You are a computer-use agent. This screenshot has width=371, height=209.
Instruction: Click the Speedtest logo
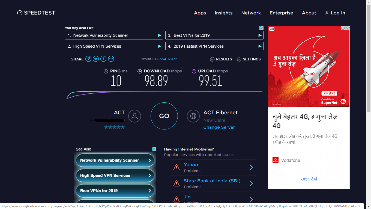36,13
